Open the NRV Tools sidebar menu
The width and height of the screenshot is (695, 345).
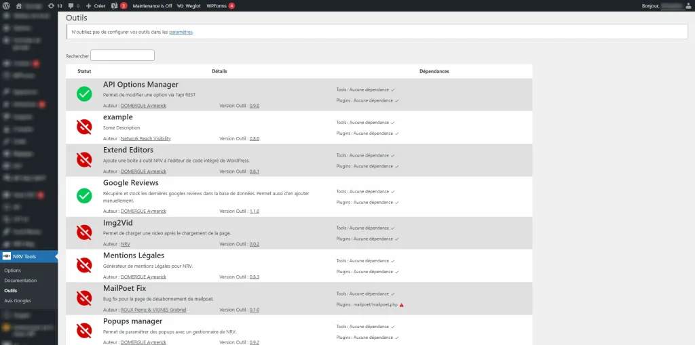(x=29, y=256)
